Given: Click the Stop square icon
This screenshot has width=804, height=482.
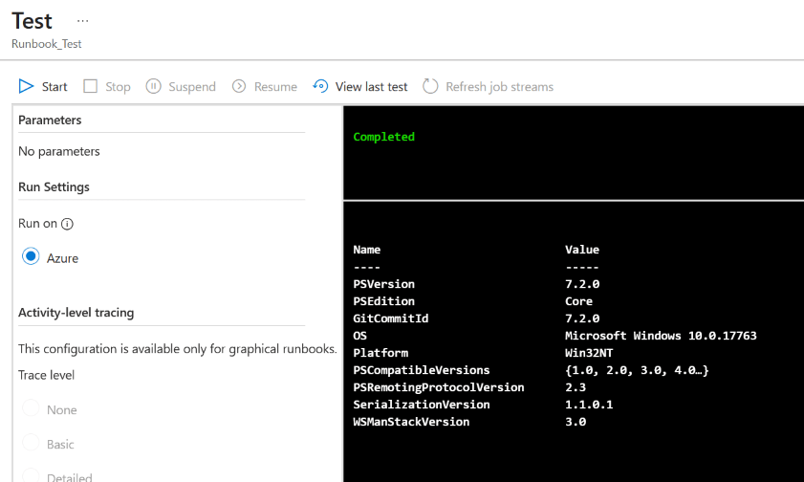Looking at the screenshot, I should (90, 86).
